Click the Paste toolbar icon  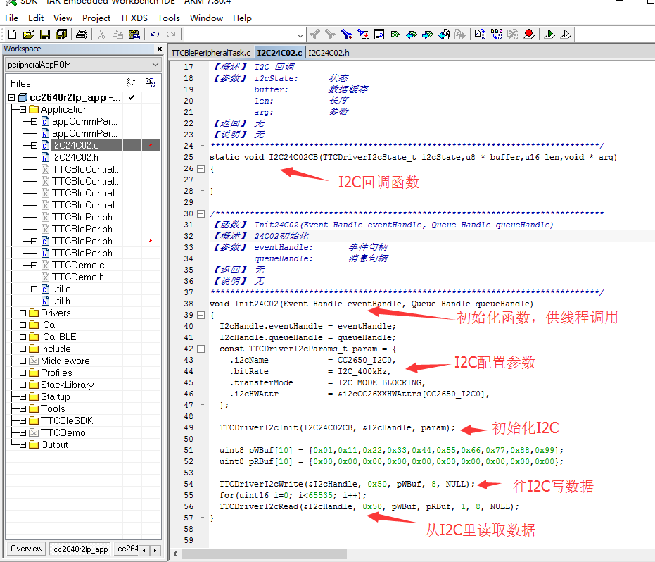click(x=134, y=35)
